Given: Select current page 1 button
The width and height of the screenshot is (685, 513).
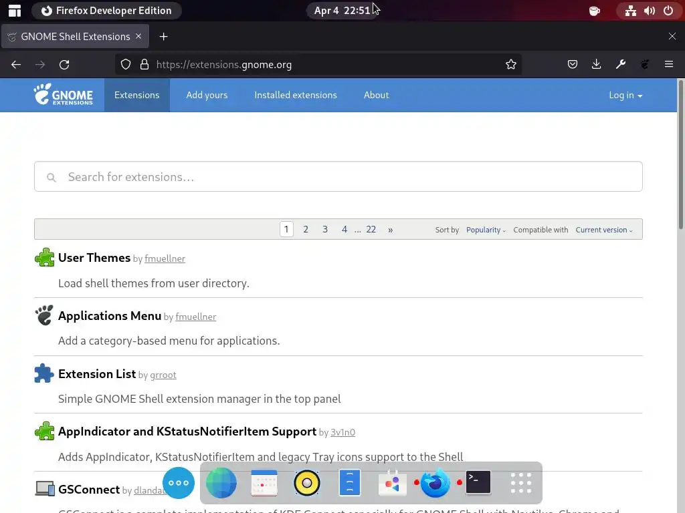Looking at the screenshot, I should pos(286,230).
